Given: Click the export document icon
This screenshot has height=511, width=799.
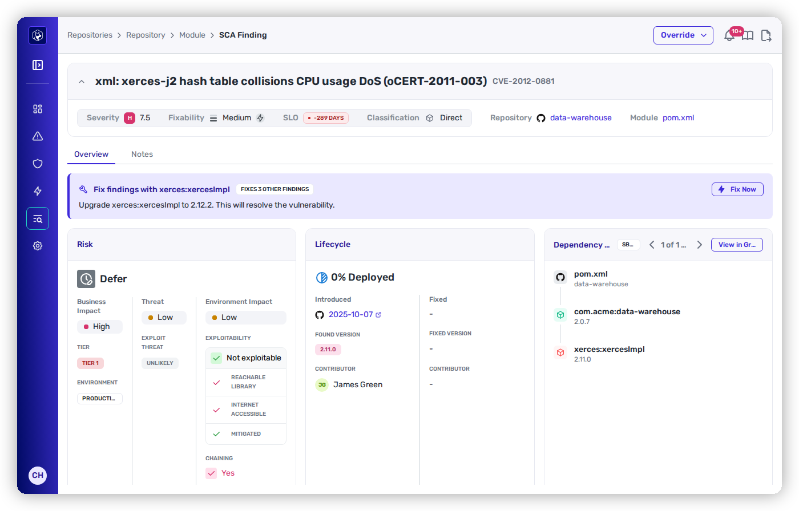Looking at the screenshot, I should point(766,35).
